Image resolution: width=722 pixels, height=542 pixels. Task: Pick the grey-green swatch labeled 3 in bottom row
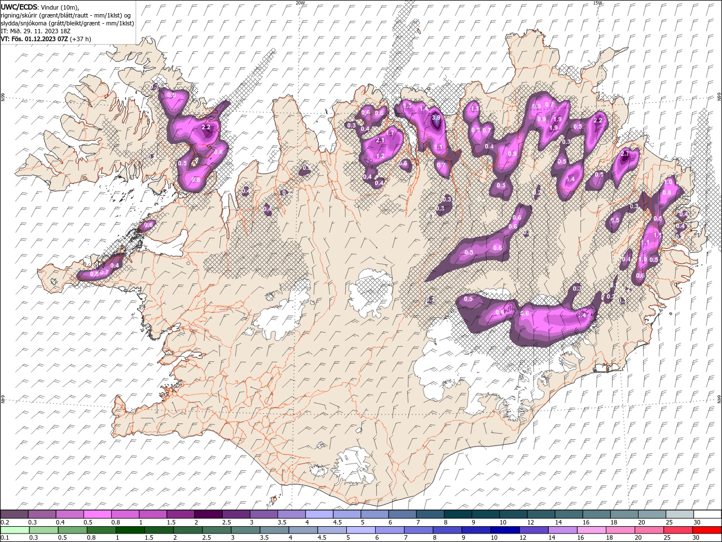pyautogui.click(x=245, y=530)
